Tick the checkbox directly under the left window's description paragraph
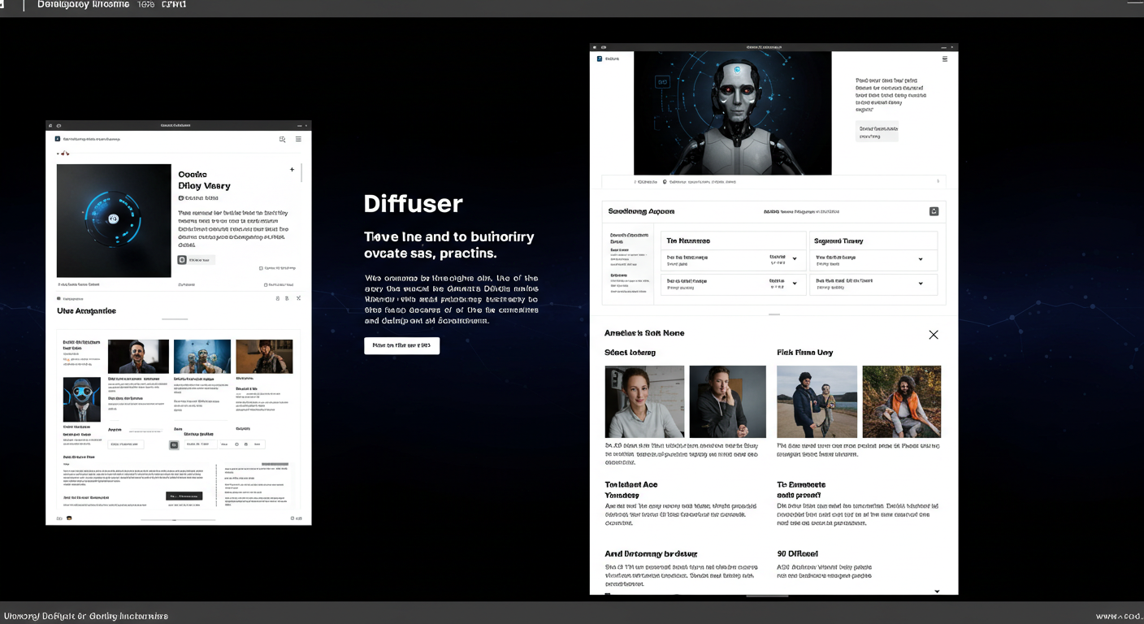The height and width of the screenshot is (624, 1144). [261, 268]
